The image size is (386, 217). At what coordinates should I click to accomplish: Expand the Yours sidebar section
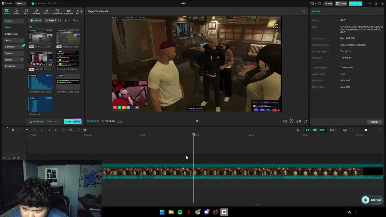(14, 40)
